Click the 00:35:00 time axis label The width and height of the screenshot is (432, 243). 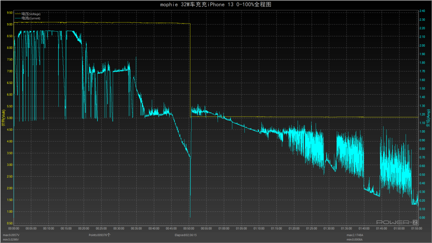click(x=136, y=229)
